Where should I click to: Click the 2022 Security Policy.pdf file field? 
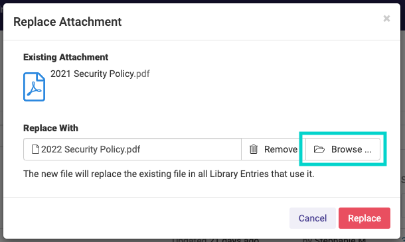coord(132,149)
